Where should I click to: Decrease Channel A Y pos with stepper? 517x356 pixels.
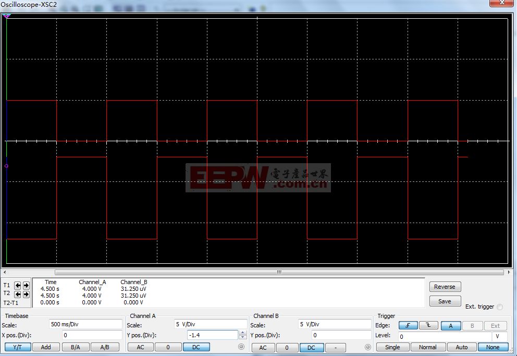click(243, 337)
